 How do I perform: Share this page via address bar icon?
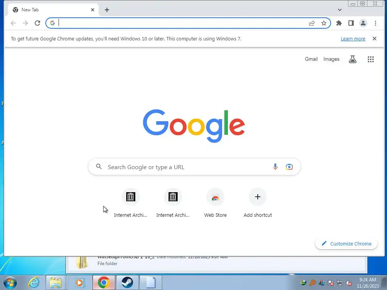312,23
